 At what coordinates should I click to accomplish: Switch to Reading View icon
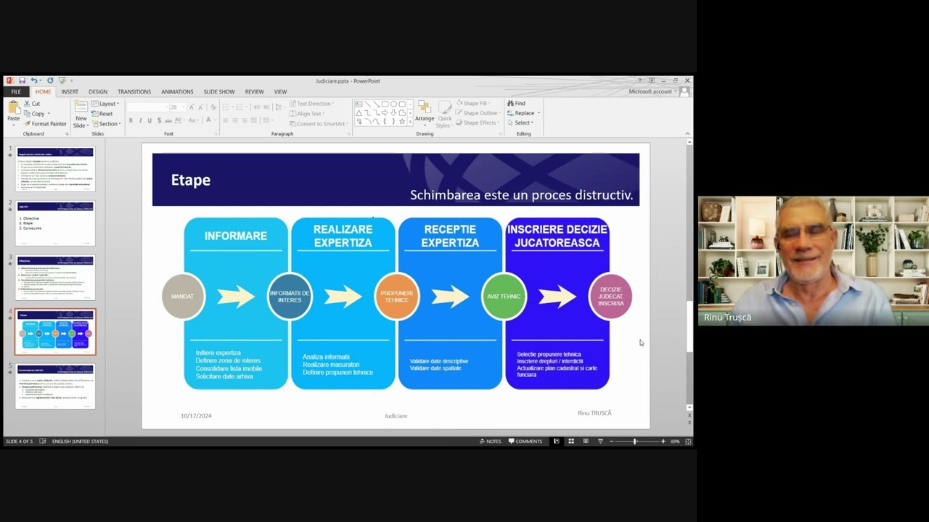586,442
